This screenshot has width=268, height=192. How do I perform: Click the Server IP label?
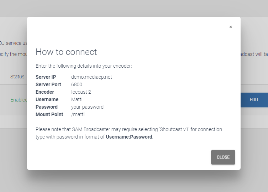(46, 77)
